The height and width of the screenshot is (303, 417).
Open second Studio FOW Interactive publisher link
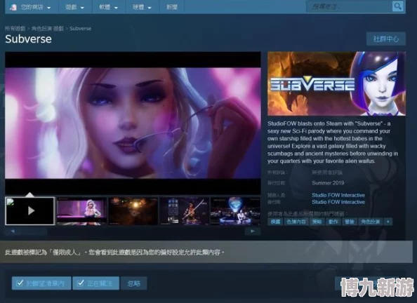click(x=338, y=202)
